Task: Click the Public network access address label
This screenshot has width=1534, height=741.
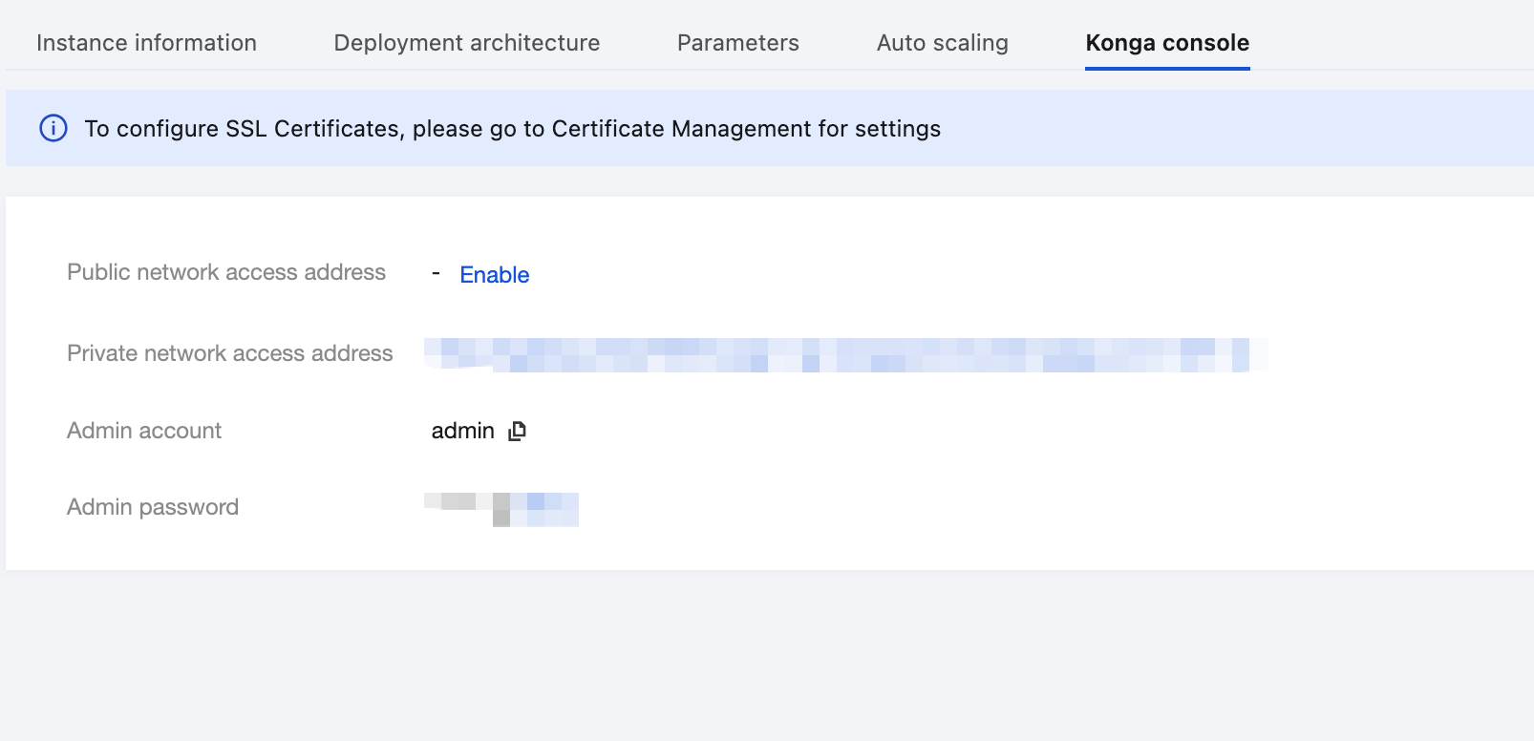Action: tap(226, 272)
